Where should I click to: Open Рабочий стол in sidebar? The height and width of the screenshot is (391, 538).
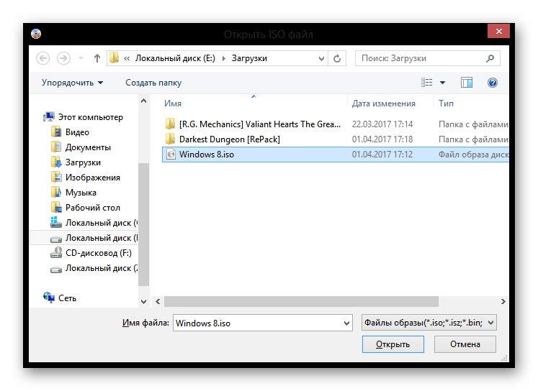tap(92, 208)
